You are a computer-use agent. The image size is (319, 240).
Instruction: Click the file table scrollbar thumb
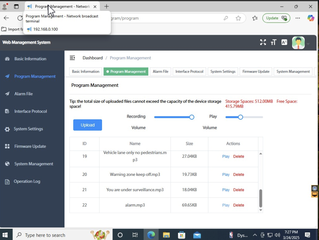[261, 198]
